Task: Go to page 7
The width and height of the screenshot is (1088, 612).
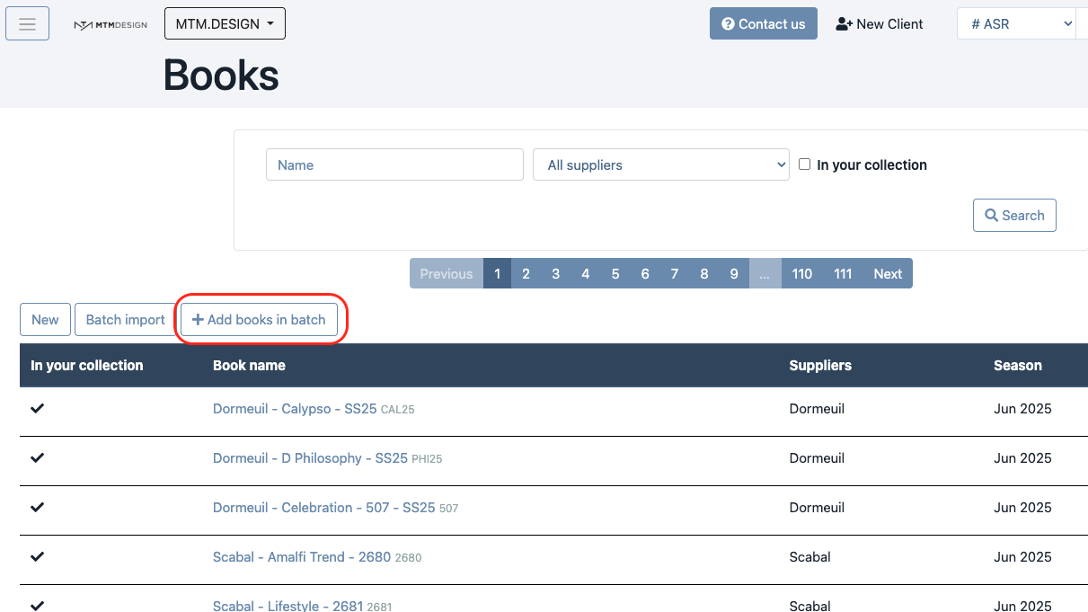Action: pyautogui.click(x=674, y=273)
